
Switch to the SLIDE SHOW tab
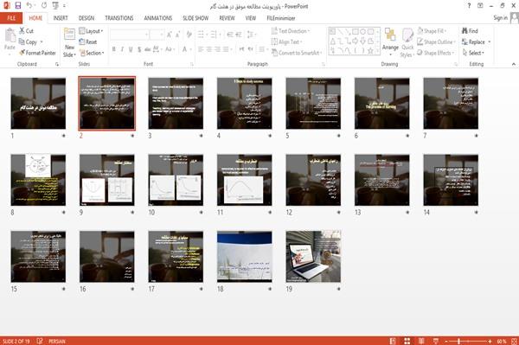[x=195, y=18]
